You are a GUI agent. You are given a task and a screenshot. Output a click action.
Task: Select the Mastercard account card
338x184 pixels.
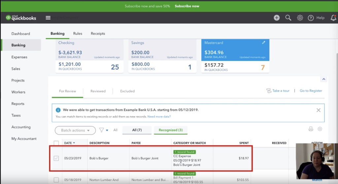click(x=235, y=56)
